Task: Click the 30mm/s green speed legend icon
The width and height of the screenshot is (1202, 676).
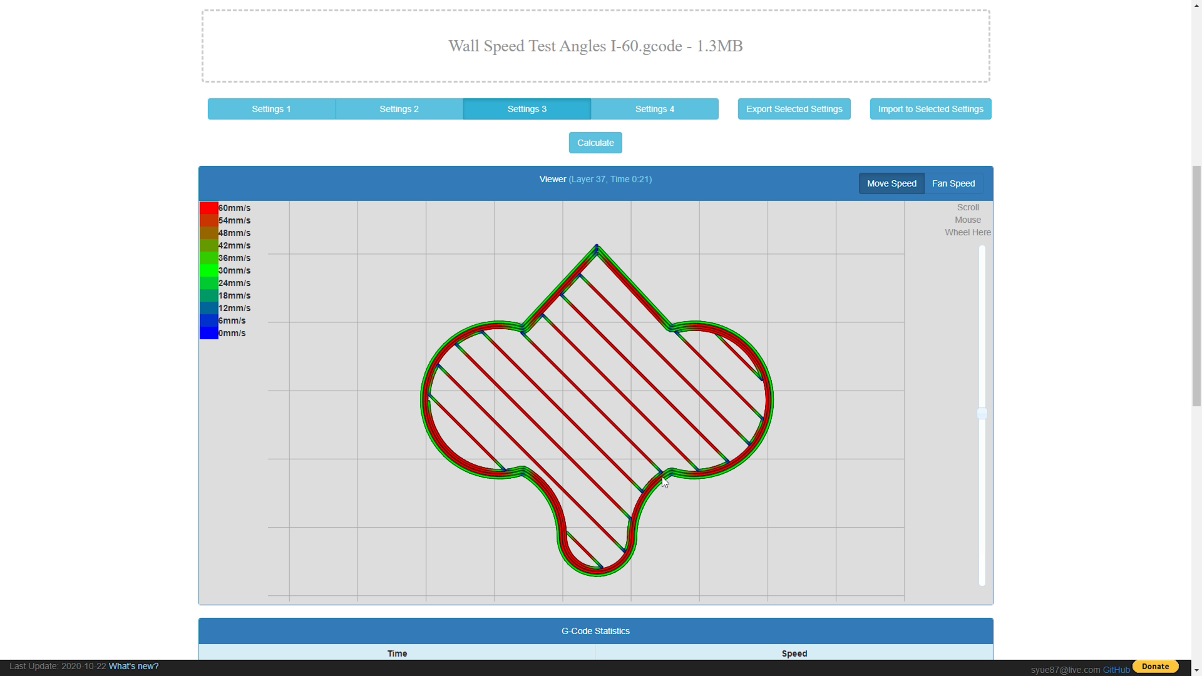Action: point(208,270)
